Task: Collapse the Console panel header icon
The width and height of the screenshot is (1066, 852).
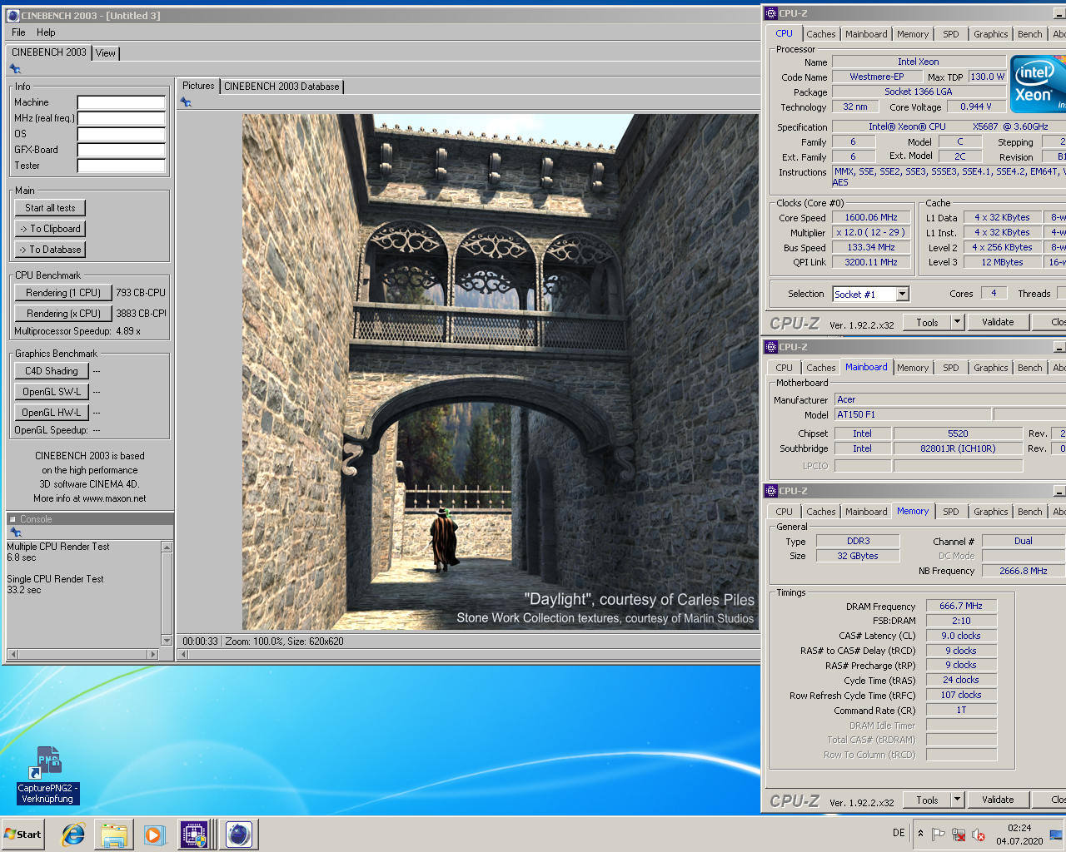Action: click(12, 519)
